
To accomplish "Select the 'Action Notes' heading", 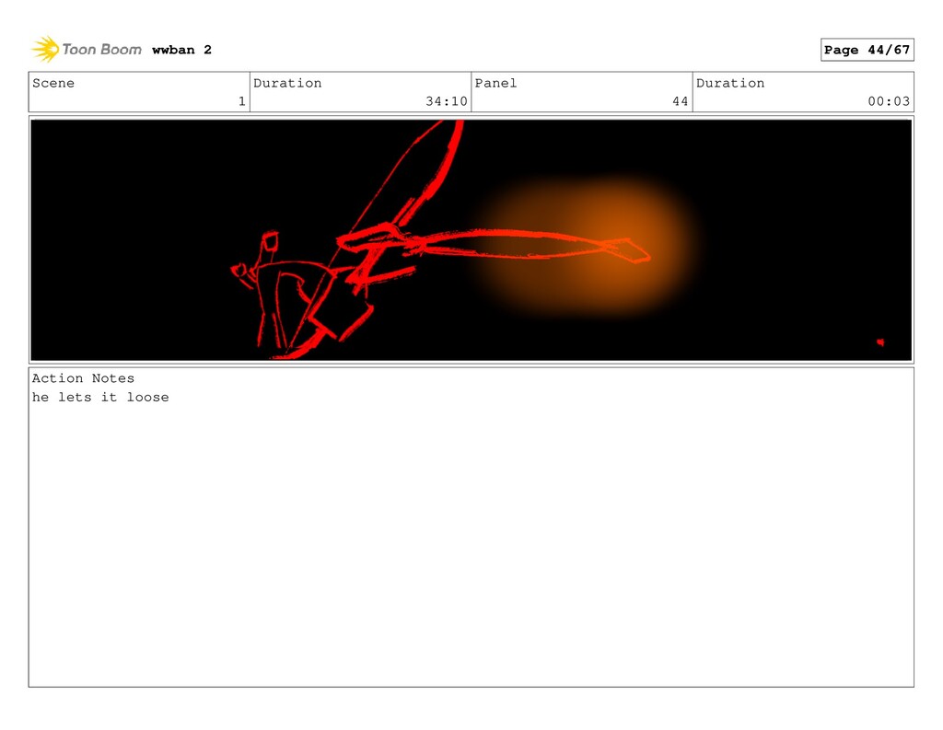I will [x=83, y=378].
